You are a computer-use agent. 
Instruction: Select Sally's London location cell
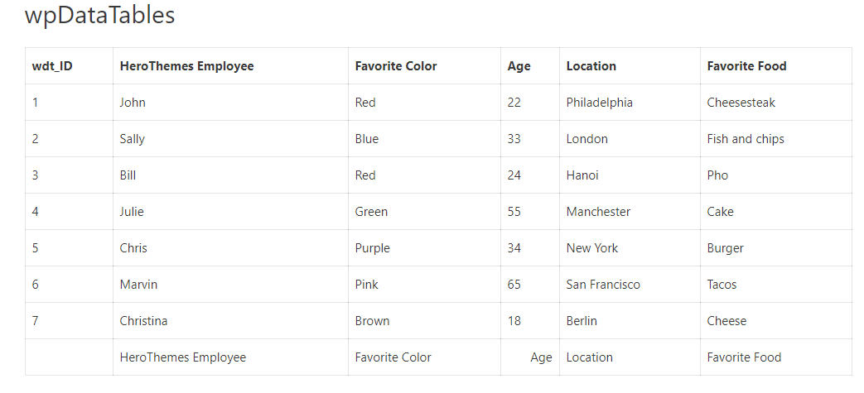pyautogui.click(x=586, y=139)
